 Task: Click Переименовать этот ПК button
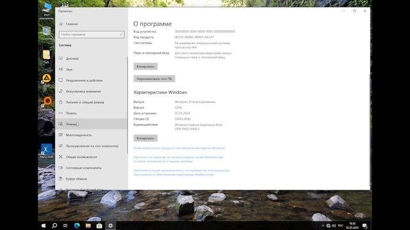click(x=154, y=79)
